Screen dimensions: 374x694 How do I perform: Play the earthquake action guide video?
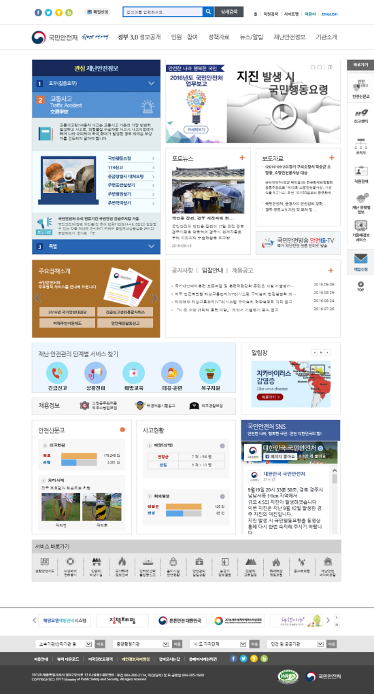(284, 116)
